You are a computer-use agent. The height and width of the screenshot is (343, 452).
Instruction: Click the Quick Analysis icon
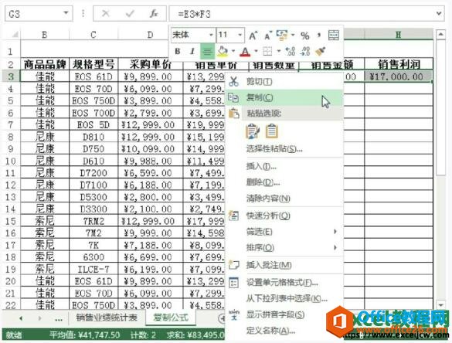click(x=233, y=216)
